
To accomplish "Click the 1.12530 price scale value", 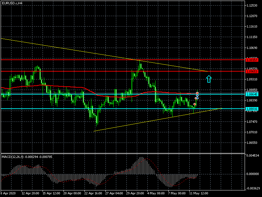I will (x=253, y=6).
